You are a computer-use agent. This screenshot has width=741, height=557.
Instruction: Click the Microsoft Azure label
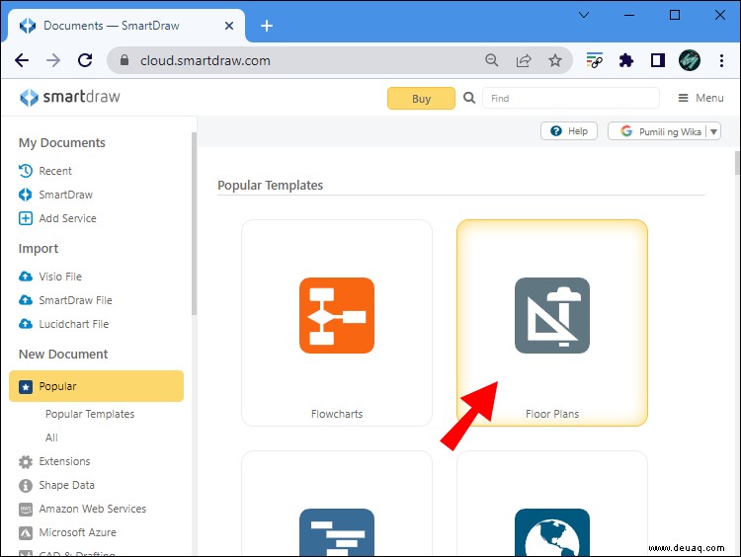click(77, 532)
